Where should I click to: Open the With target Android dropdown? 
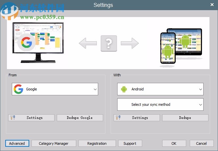160,89
